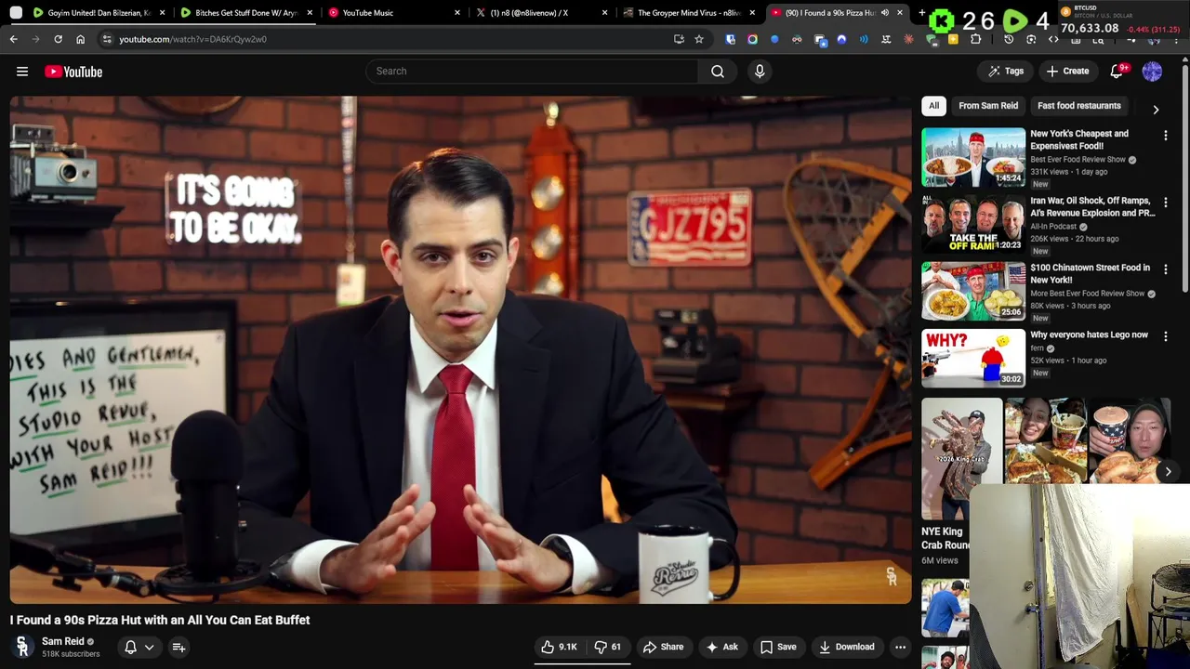
Task: Share the video
Action: [663, 647]
